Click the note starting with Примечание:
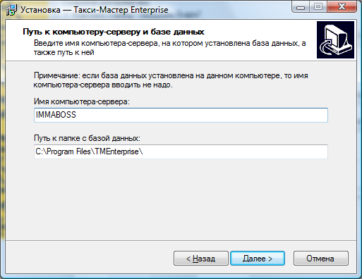 tap(171, 80)
